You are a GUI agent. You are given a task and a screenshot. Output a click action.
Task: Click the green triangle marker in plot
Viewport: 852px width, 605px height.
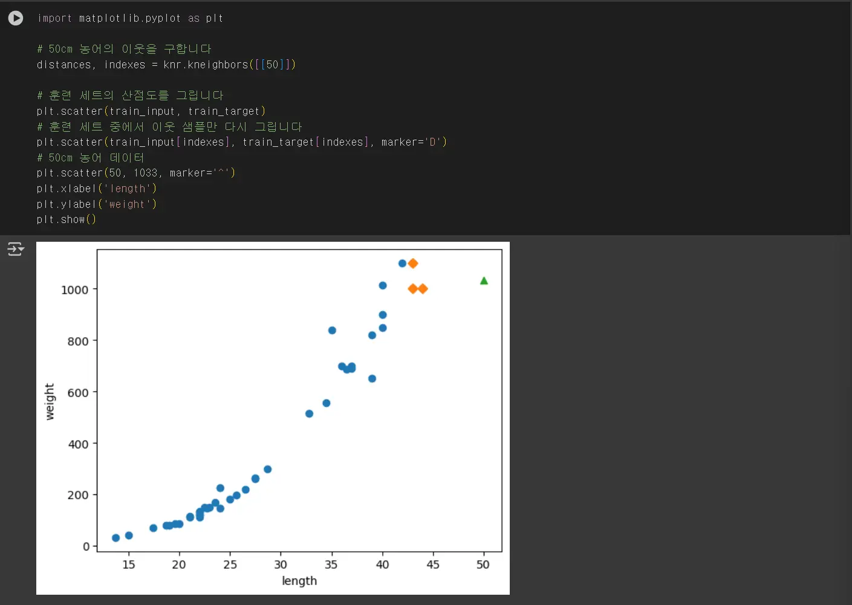click(x=484, y=280)
